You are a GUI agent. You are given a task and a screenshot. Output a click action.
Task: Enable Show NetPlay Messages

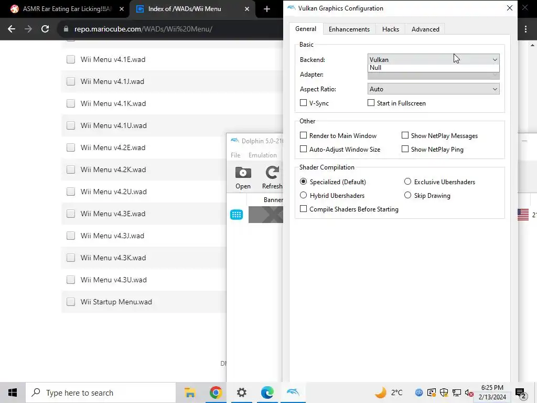pyautogui.click(x=405, y=135)
